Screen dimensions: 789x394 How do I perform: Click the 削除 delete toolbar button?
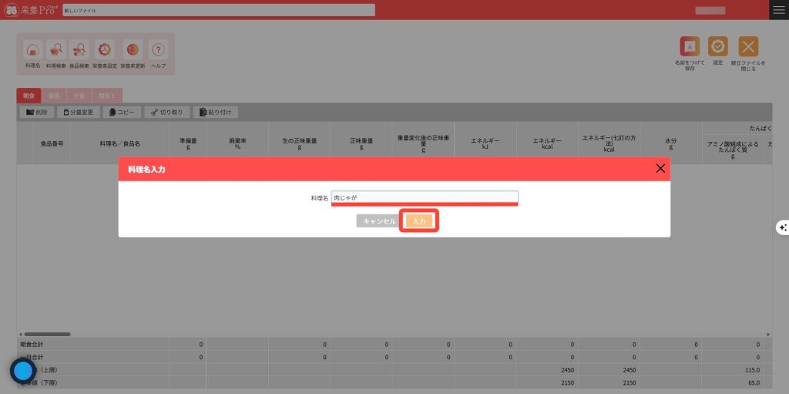[36, 113]
